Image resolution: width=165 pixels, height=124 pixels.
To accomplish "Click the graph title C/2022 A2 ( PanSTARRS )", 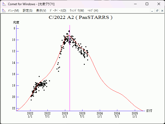I will click(x=81, y=17).
